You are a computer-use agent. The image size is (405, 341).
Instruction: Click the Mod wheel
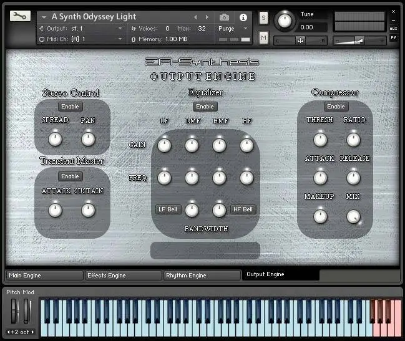27,311
